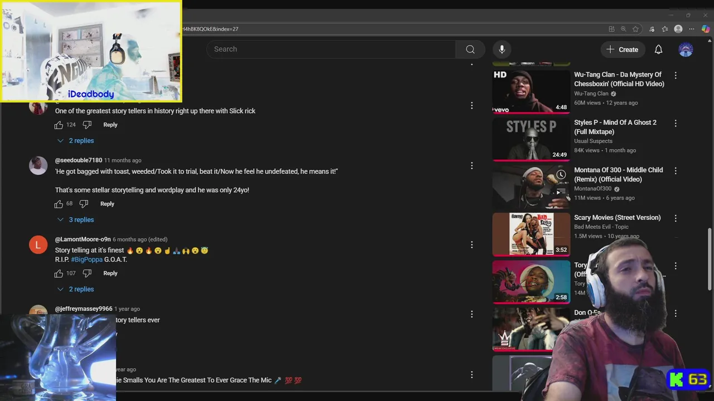Viewport: 714px width, 401px height.
Task: Open the Tory video thumbnail with 2:58 duration
Action: pyautogui.click(x=531, y=282)
